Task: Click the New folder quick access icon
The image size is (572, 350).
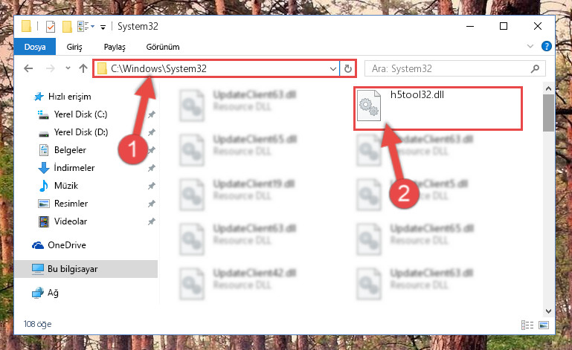Action: [67, 27]
